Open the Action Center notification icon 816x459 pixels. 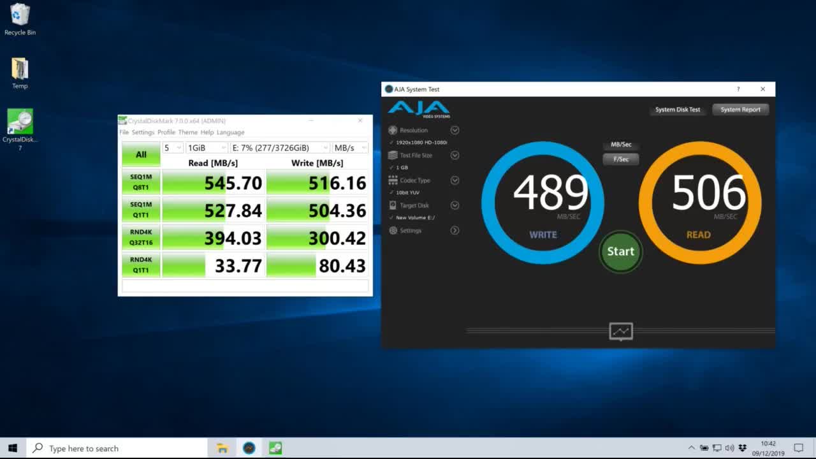click(x=799, y=448)
